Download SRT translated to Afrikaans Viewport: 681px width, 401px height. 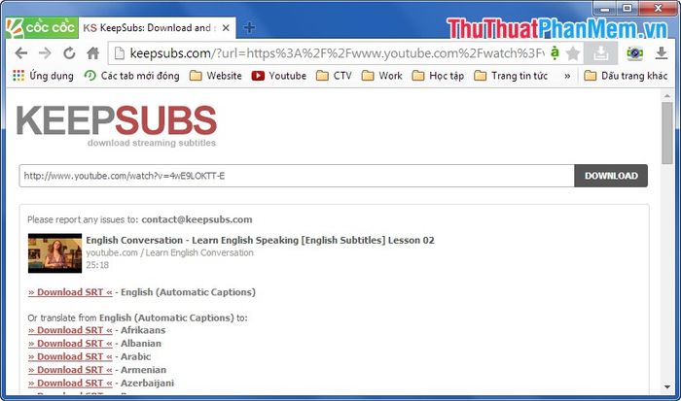[x=70, y=330]
